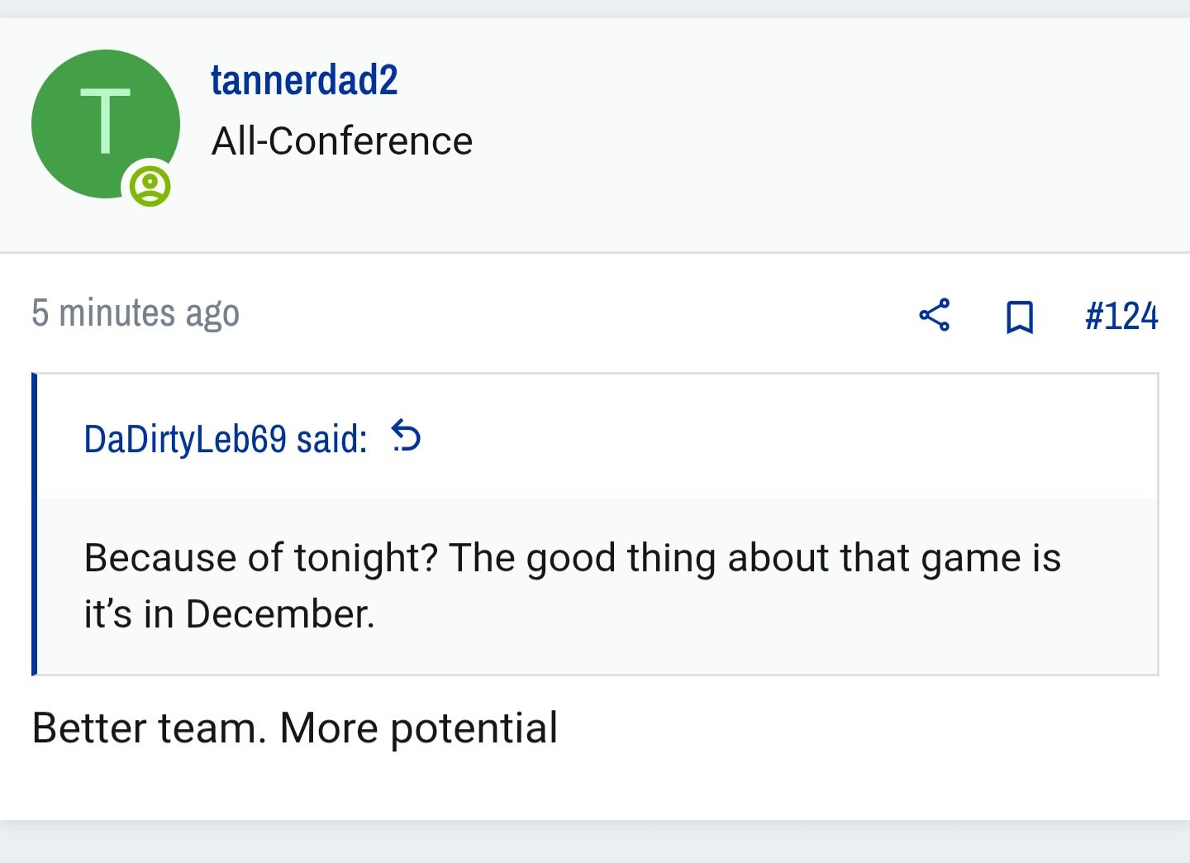Open the #124 post permalink

tap(1121, 317)
